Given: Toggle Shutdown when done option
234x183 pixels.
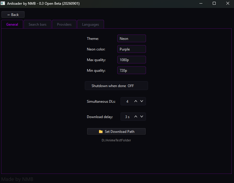Looking at the screenshot, I should 116,86.
